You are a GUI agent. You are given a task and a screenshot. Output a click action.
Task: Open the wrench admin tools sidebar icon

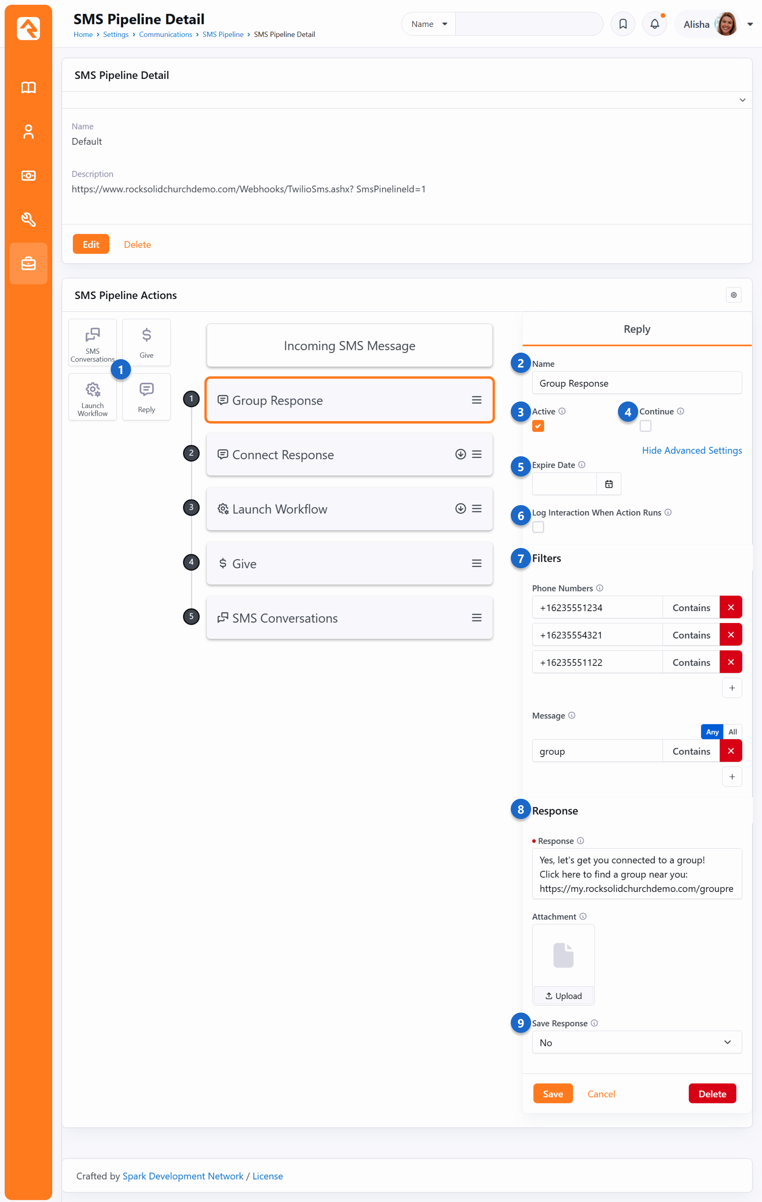coord(29,219)
